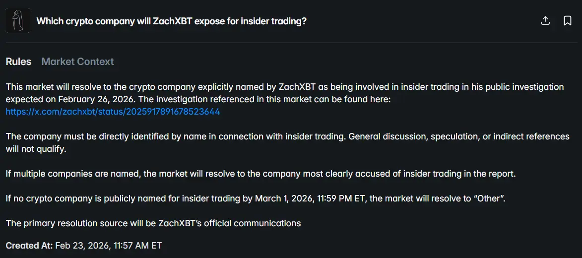Click the market title heading
The image size is (582, 258).
pyautogui.click(x=171, y=21)
